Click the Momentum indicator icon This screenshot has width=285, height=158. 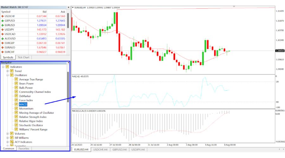[x=16, y=108]
